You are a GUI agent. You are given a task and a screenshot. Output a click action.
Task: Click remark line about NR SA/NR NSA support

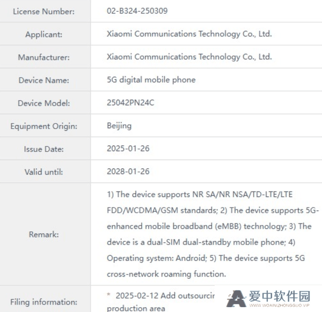click(200, 195)
